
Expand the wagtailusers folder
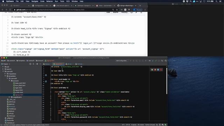click(x=9, y=97)
